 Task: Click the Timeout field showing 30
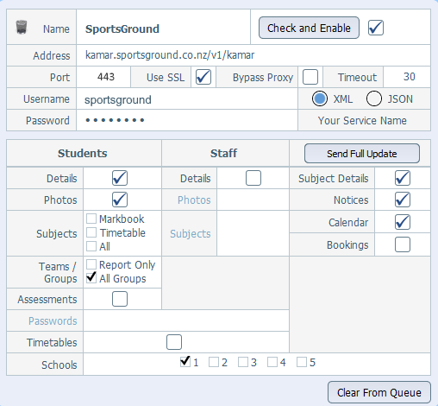pyautogui.click(x=407, y=77)
